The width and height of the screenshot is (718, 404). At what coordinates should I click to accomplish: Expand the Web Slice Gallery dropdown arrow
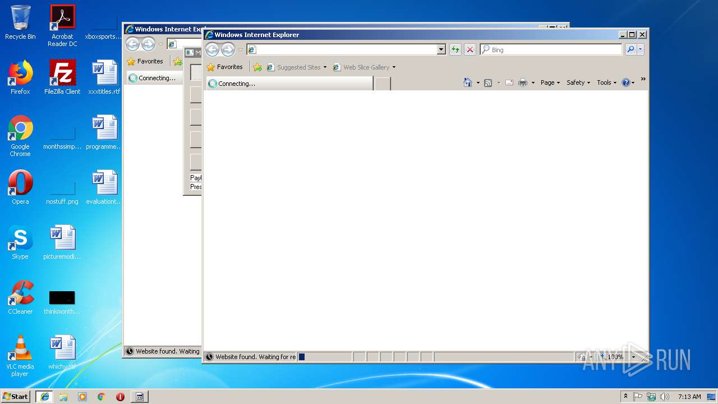(x=394, y=67)
